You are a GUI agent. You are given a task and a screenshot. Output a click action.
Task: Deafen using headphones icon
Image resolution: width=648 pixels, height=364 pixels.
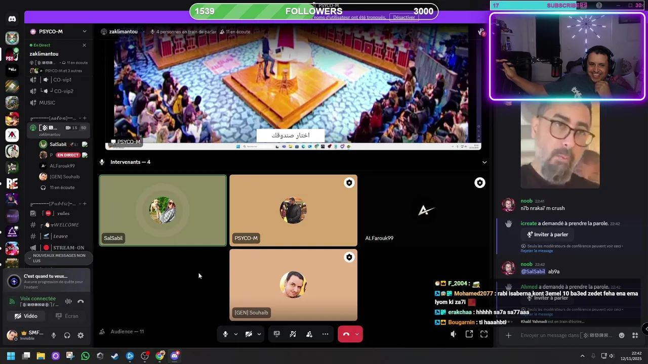67,335
